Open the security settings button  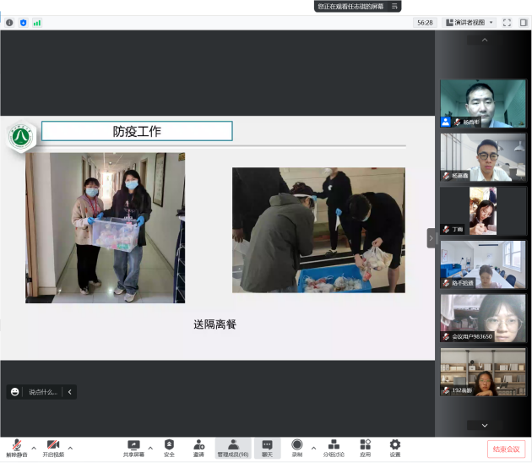point(169,448)
